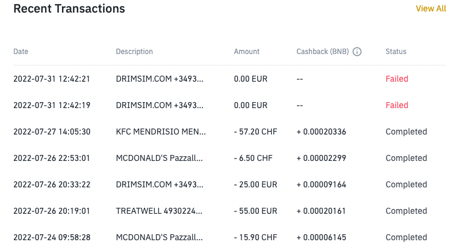
Task: Select the Failed status at 12:42:21
Action: 397,79
